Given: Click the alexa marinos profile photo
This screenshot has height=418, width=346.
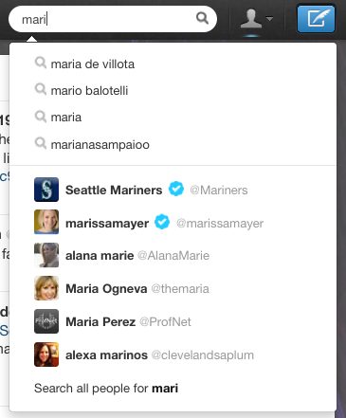Looking at the screenshot, I should [46, 354].
